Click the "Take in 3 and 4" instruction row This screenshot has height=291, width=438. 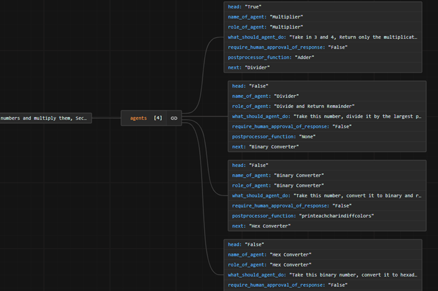[322, 37]
